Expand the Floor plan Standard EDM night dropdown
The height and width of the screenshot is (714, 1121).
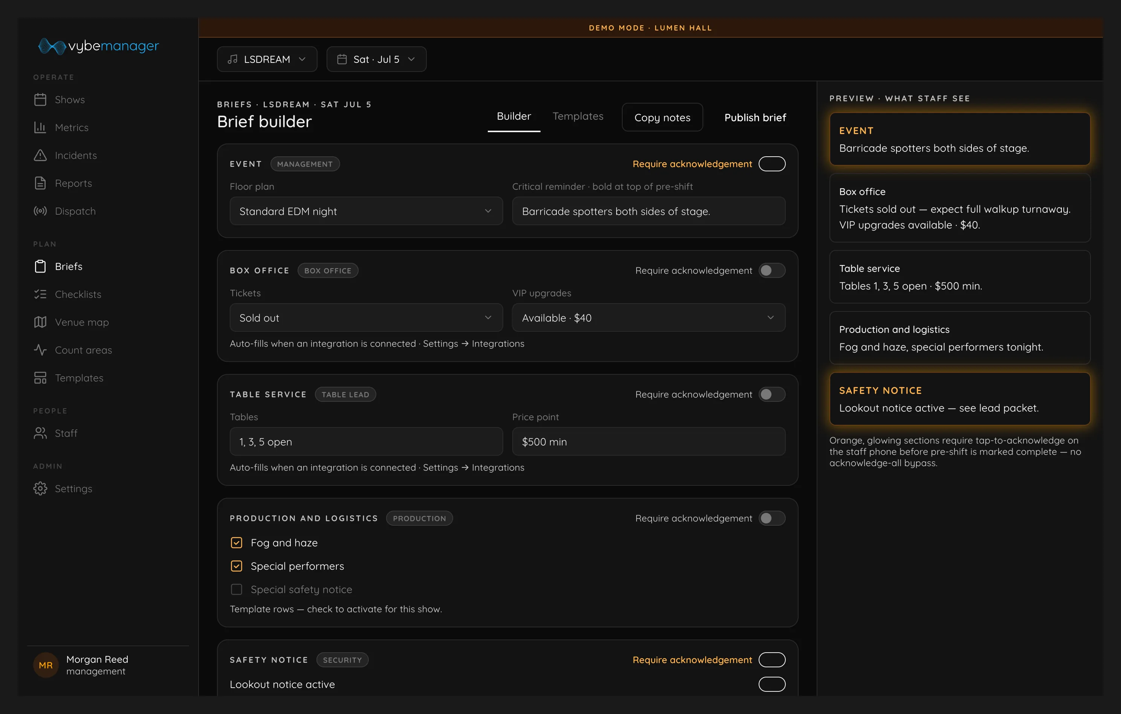(x=367, y=211)
